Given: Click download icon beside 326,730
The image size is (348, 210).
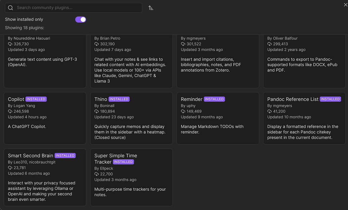Looking at the screenshot, I should click(x=10, y=44).
